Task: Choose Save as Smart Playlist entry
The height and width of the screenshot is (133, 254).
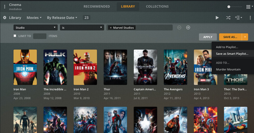Action: click(233, 54)
